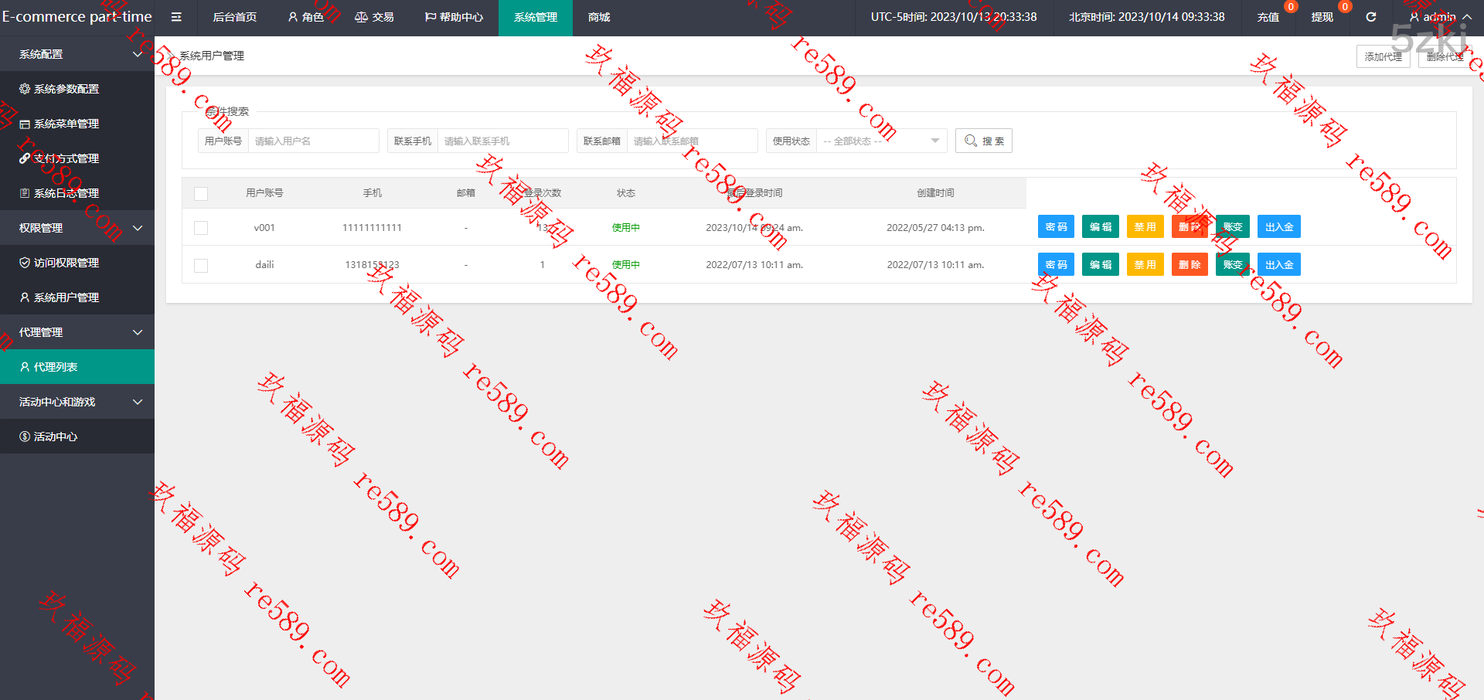Viewport: 1484px width, 700px height.
Task: Click the 搜索 search button
Action: pyautogui.click(x=983, y=141)
